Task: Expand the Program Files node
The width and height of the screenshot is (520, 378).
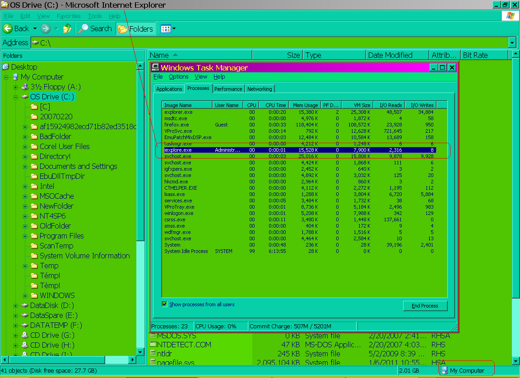Action: 25,236
